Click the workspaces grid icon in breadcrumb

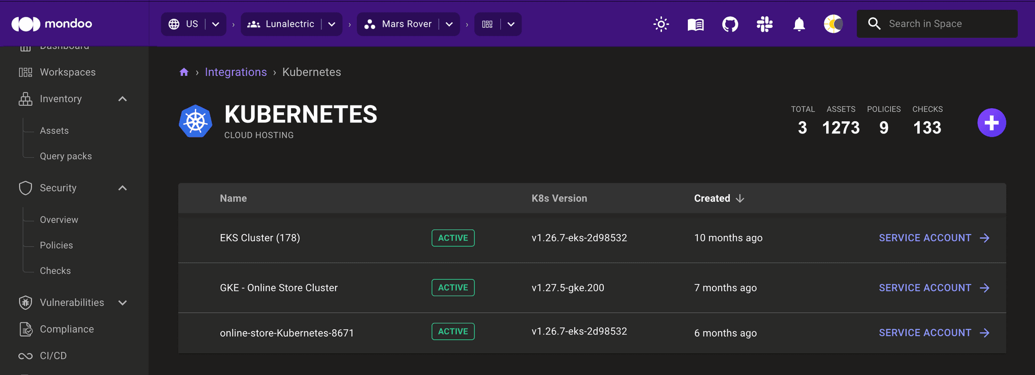[x=487, y=24]
